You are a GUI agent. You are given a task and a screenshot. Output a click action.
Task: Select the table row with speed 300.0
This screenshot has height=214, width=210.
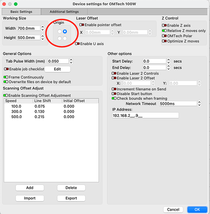pos(51,112)
